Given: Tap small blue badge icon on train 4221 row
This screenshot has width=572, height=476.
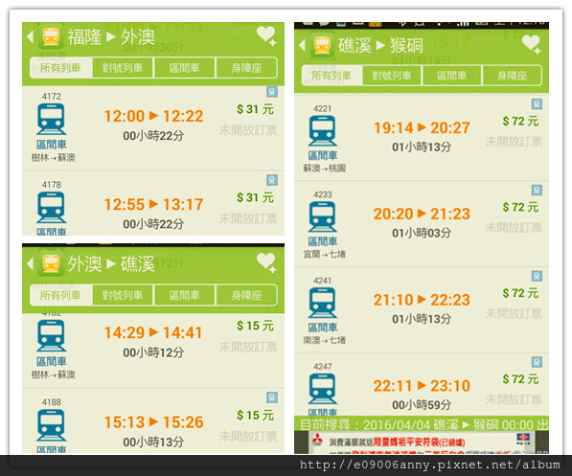Looking at the screenshot, I should click(x=537, y=104).
